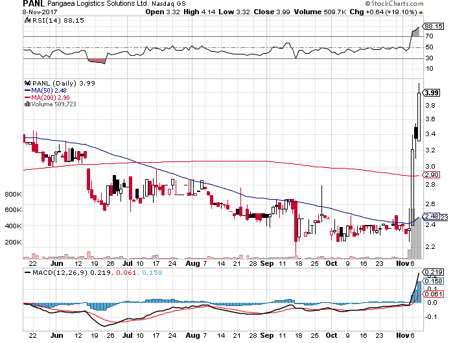Click the bold 3.99 price tag on right axis
The image size is (453, 343).
[x=432, y=93]
